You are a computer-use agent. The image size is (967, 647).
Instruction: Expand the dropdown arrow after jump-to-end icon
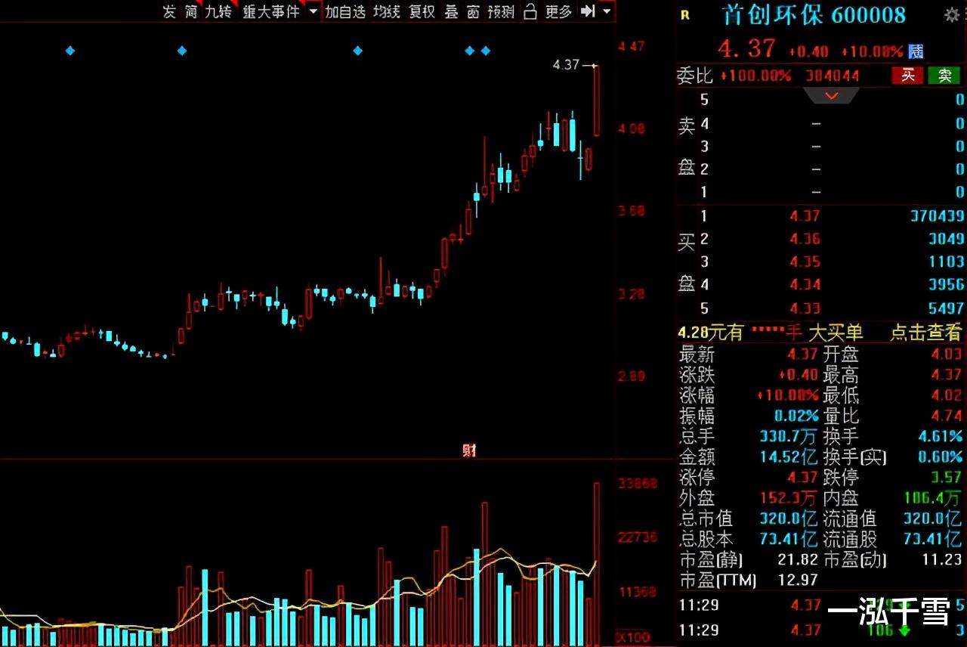click(607, 11)
